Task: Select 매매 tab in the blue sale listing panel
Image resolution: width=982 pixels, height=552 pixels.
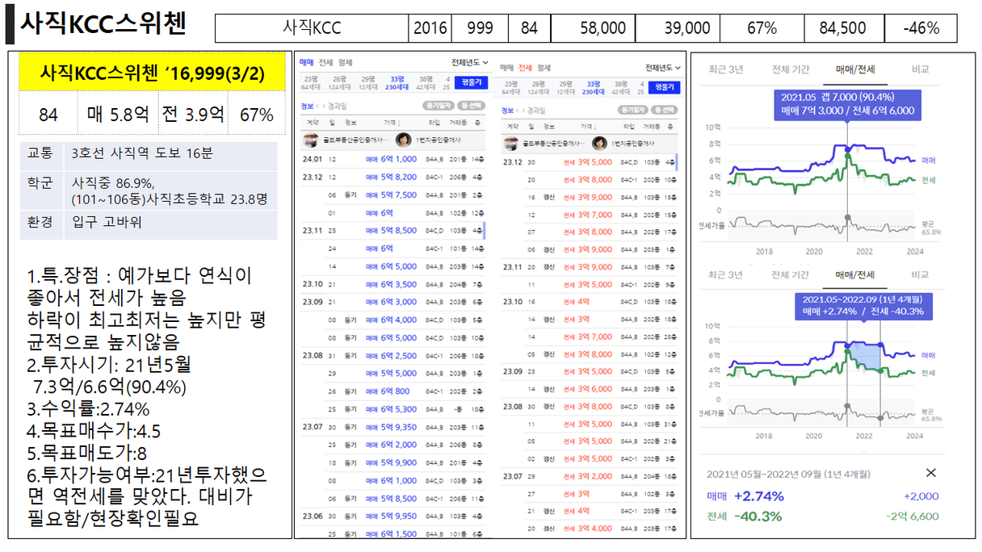Action: click(x=306, y=62)
